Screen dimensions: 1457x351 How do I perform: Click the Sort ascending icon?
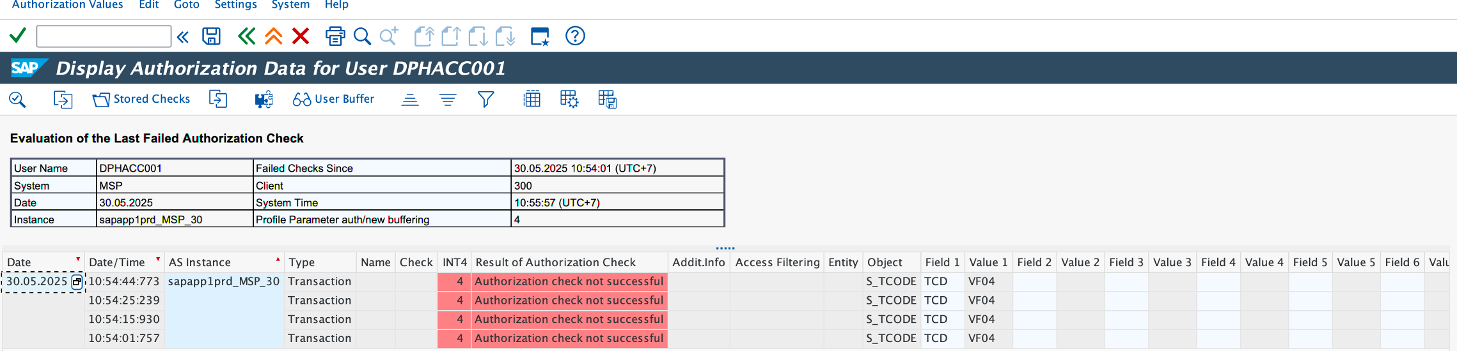coord(410,100)
